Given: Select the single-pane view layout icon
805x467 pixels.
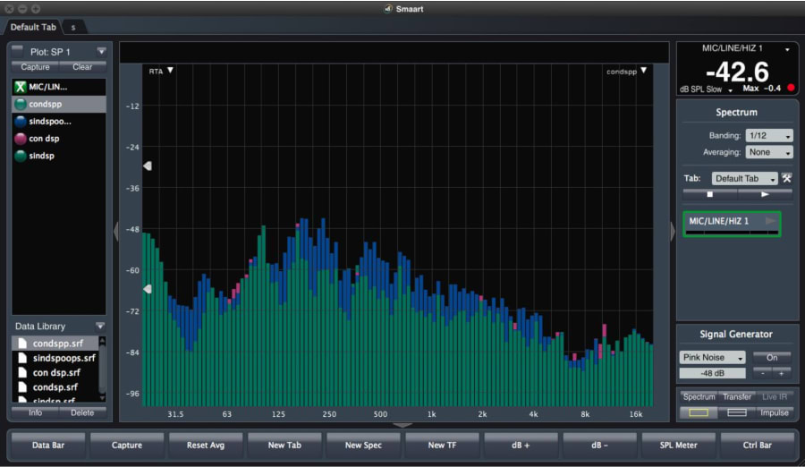Looking at the screenshot, I should click(x=698, y=412).
